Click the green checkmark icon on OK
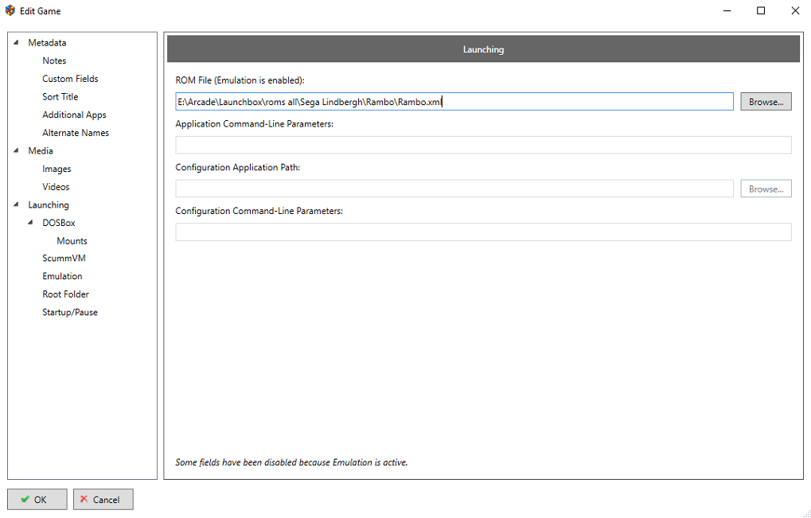This screenshot has height=518, width=811. (x=25, y=500)
